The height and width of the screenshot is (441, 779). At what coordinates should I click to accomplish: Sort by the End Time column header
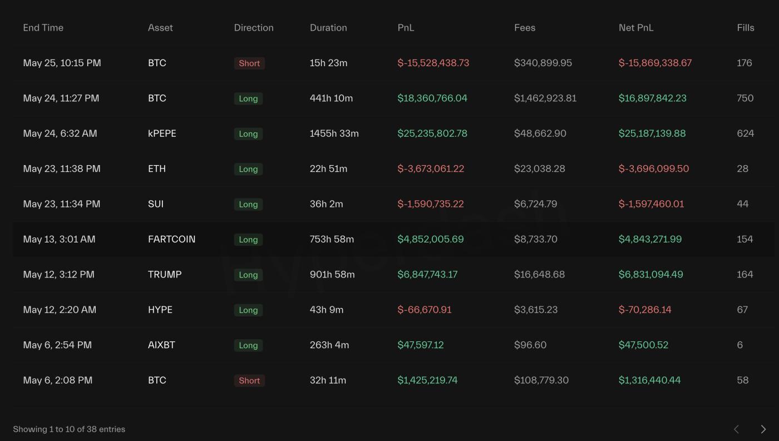[x=43, y=27]
